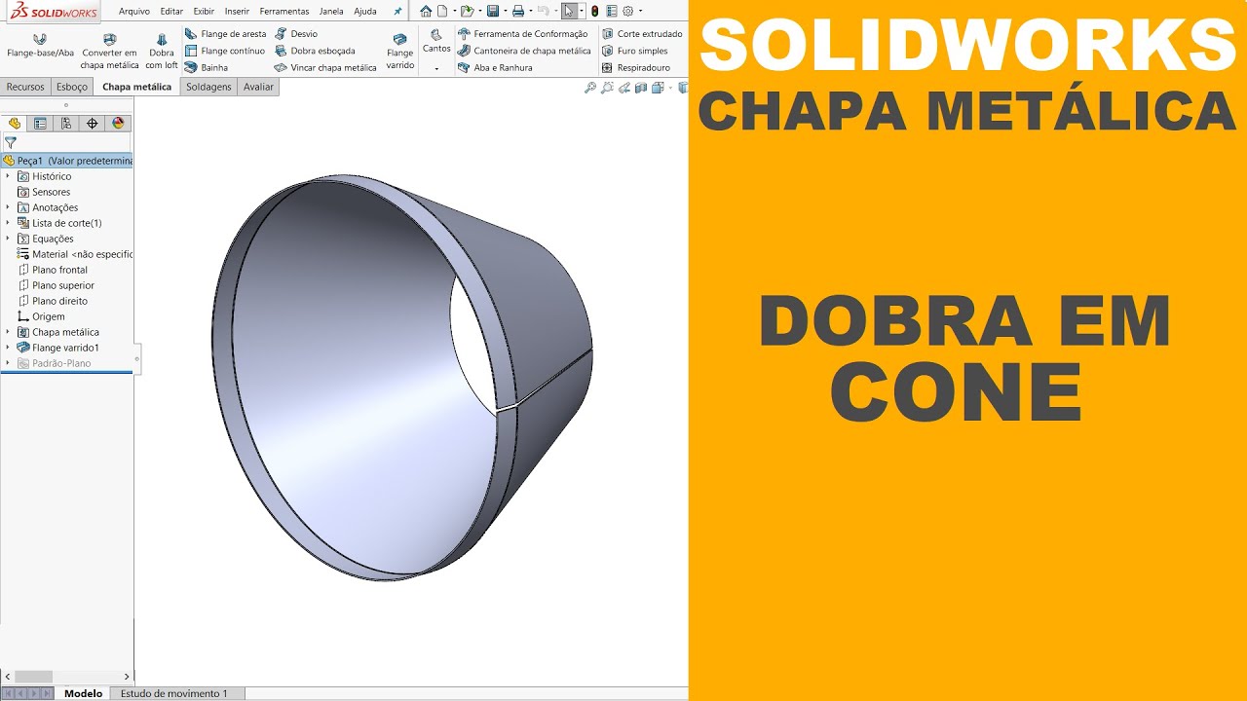The image size is (1247, 701).
Task: Expand the Flange varrido1 feature node
Action: [x=8, y=348]
